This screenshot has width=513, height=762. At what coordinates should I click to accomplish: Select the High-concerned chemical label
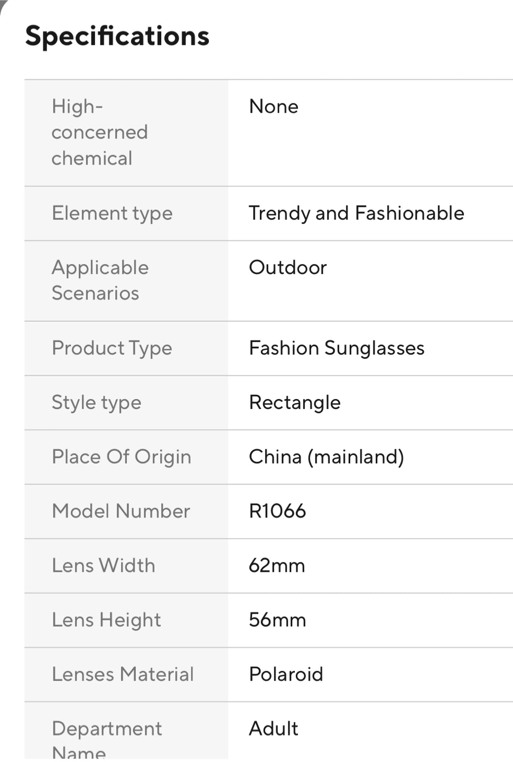99,132
